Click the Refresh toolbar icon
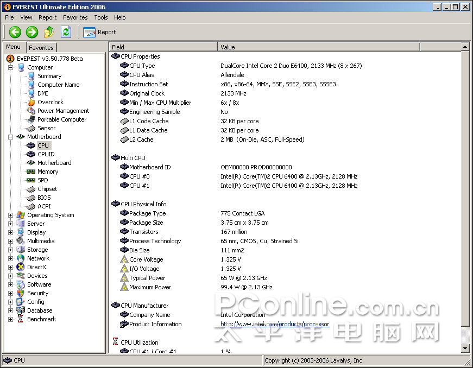The image size is (473, 368). tap(66, 32)
